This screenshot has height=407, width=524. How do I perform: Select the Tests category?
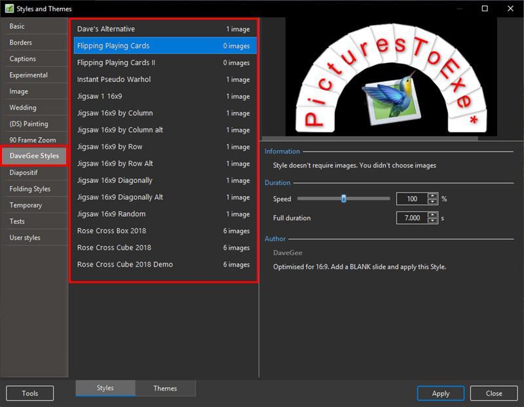[35, 222]
